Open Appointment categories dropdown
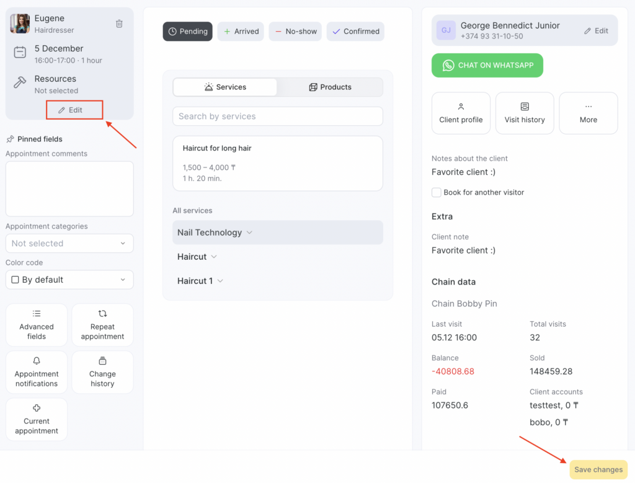This screenshot has width=635, height=483. tap(69, 244)
